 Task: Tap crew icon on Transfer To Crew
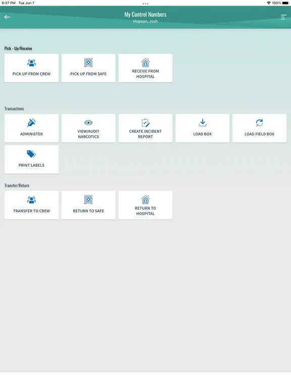click(x=31, y=200)
